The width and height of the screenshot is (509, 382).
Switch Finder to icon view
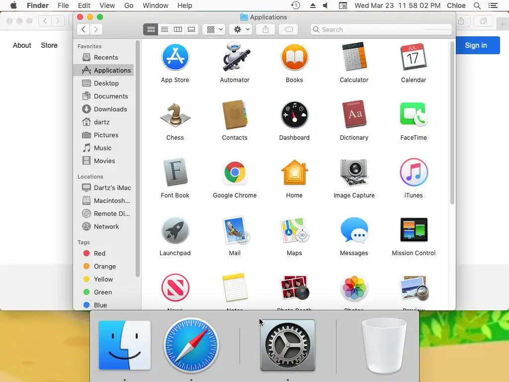point(151,29)
